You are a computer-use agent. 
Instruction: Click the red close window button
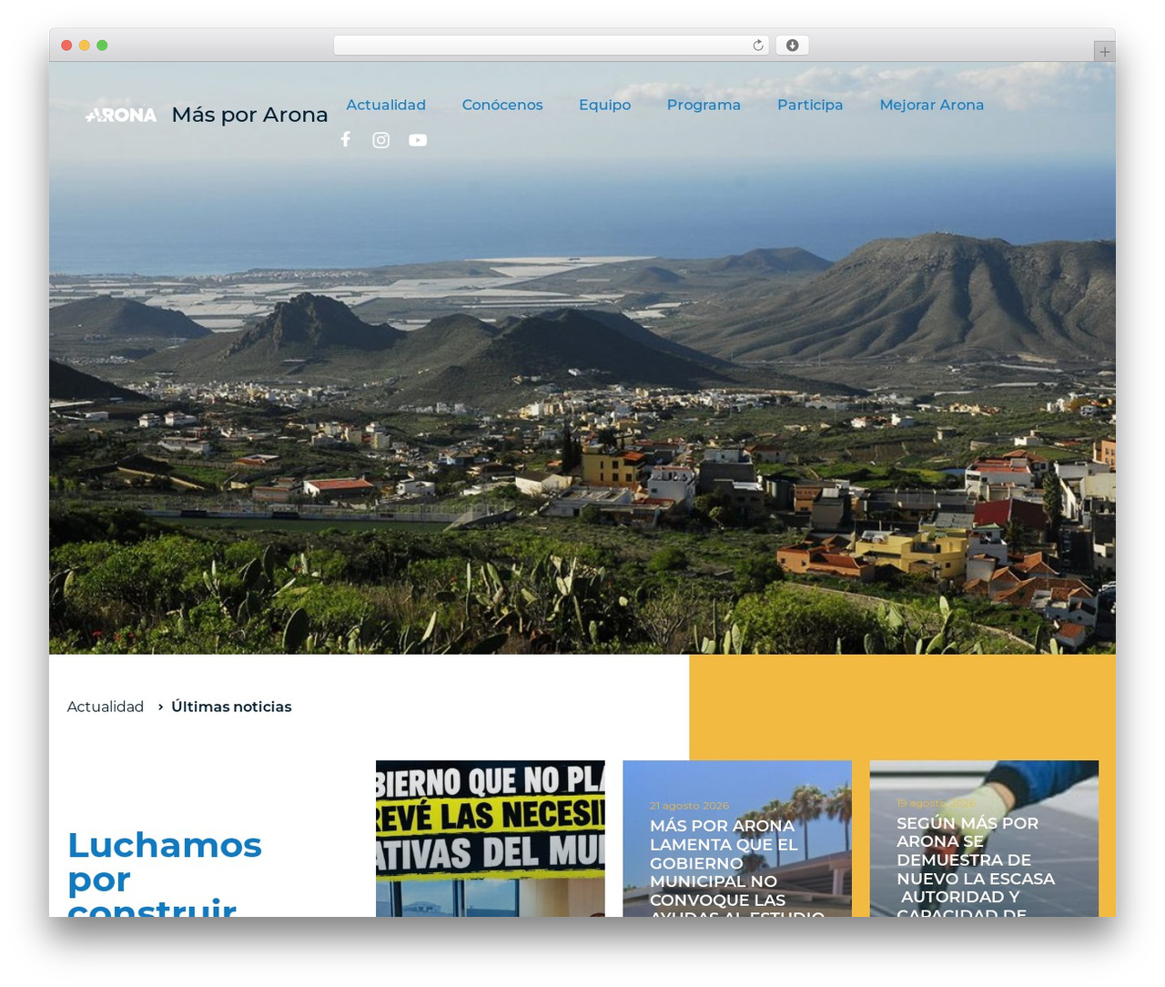click(66, 46)
